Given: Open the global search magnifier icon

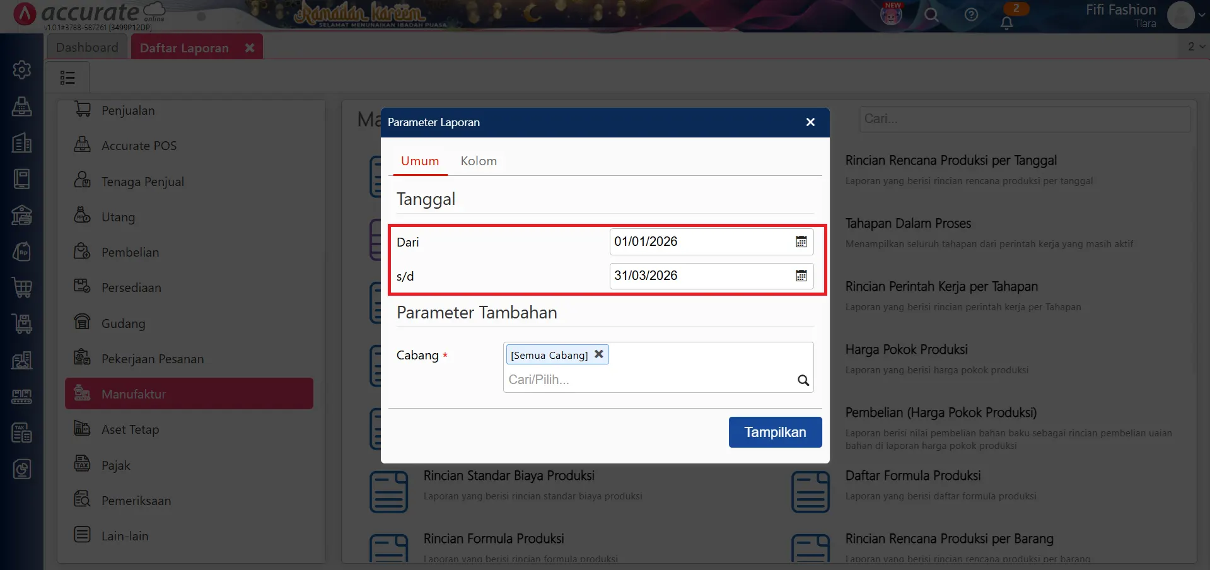Looking at the screenshot, I should [931, 15].
